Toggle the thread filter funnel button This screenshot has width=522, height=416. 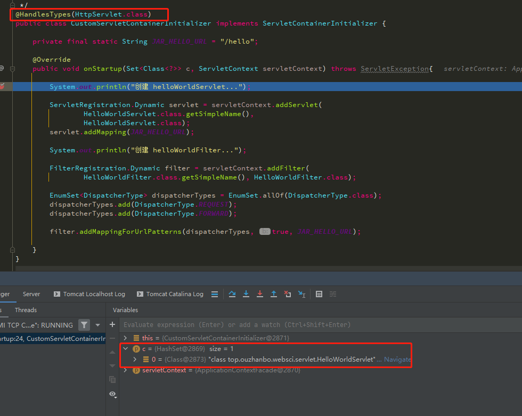(x=84, y=325)
